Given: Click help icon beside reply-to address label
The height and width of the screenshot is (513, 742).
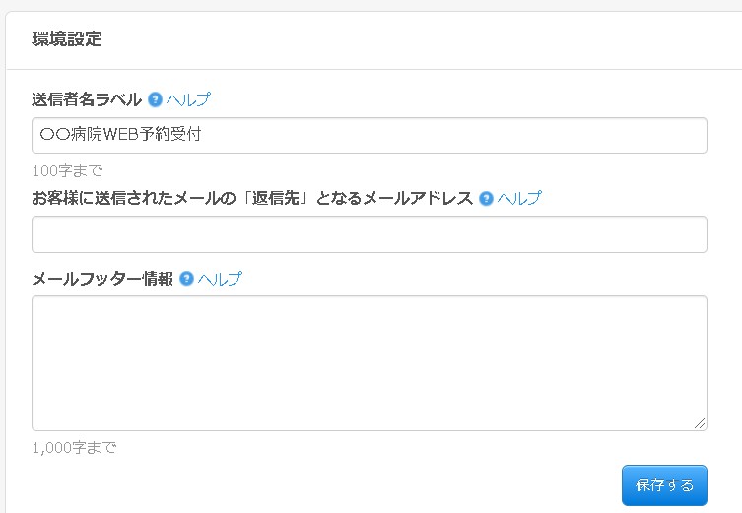Looking at the screenshot, I should (x=486, y=198).
